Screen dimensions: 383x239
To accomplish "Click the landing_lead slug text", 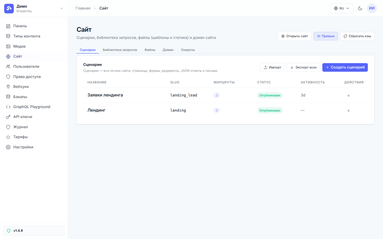I will pyautogui.click(x=184, y=95).
